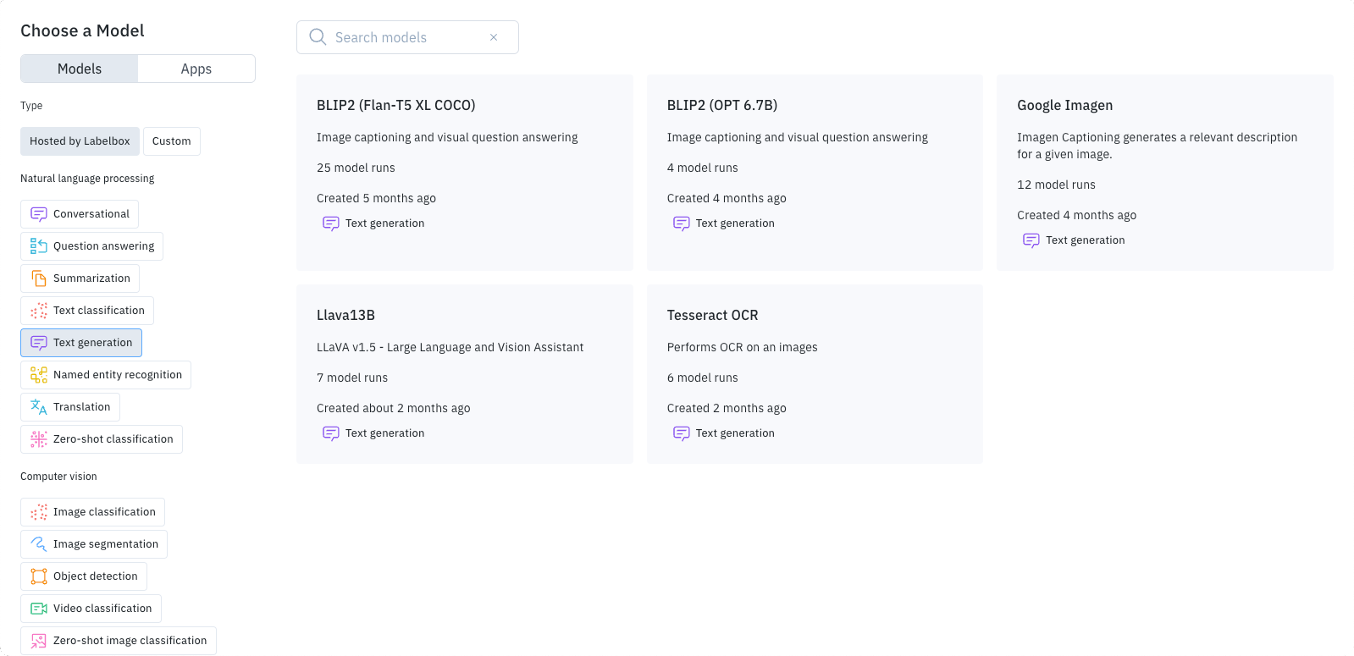Focus the Search models input field
This screenshot has width=1354, height=656.
(x=407, y=37)
